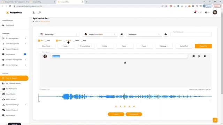
Task: Preview voice with the speaker icon
Action: [x=122, y=34]
